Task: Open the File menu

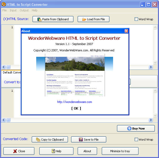Action: [4, 10]
